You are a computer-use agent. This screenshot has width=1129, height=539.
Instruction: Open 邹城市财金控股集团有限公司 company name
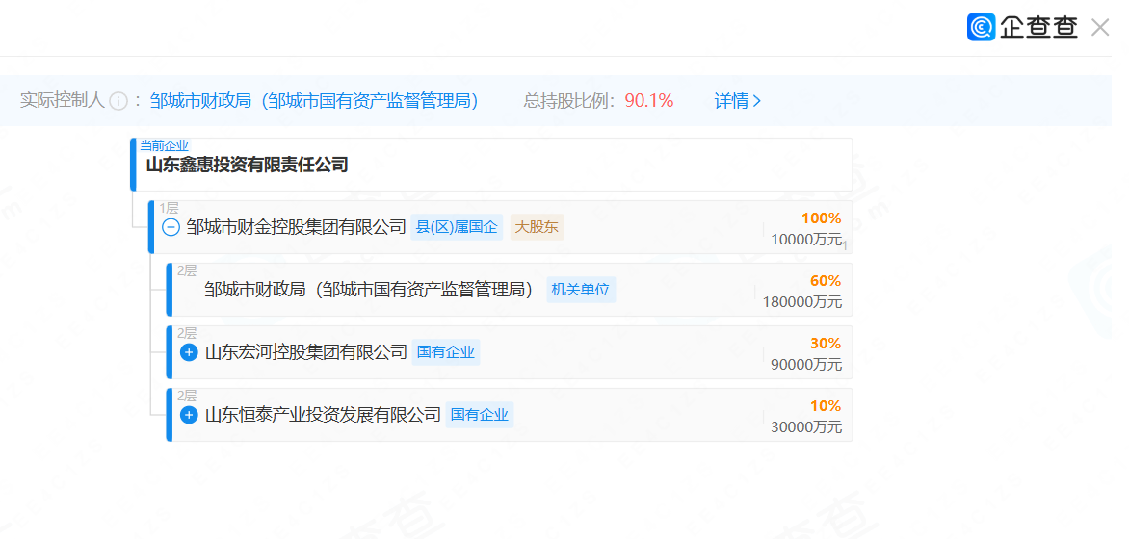[296, 227]
